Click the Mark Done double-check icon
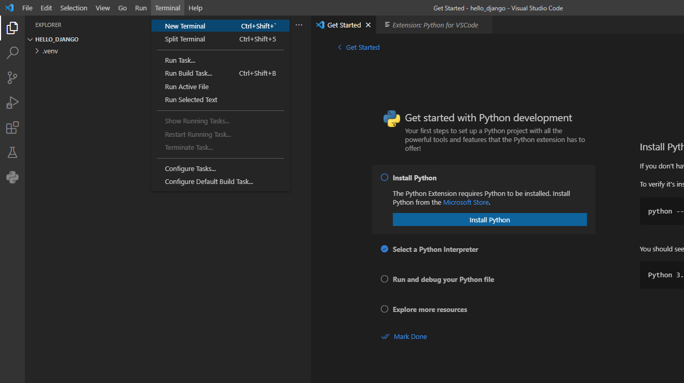The width and height of the screenshot is (684, 383). tap(385, 336)
